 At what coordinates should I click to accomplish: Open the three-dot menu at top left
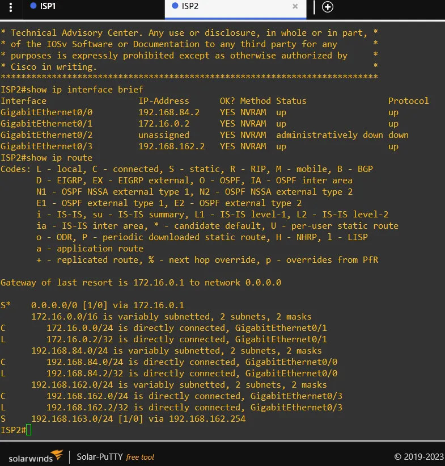click(x=11, y=7)
